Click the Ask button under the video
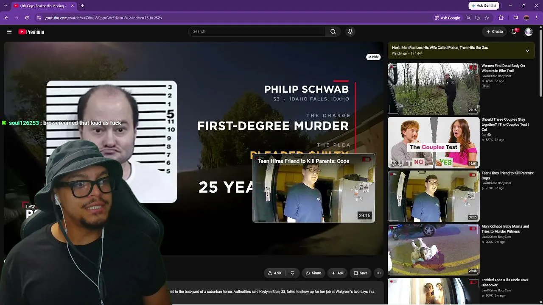 click(x=337, y=273)
